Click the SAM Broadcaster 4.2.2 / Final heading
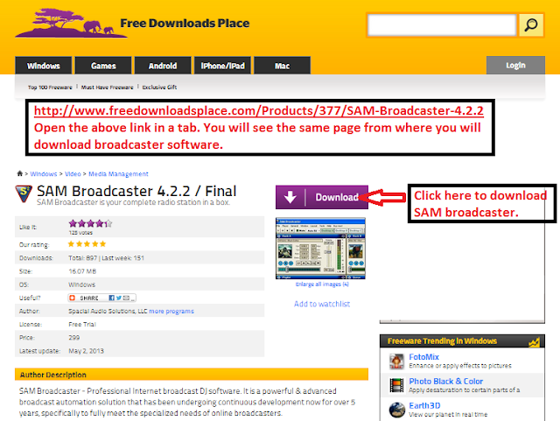This screenshot has width=560, height=421. click(136, 191)
